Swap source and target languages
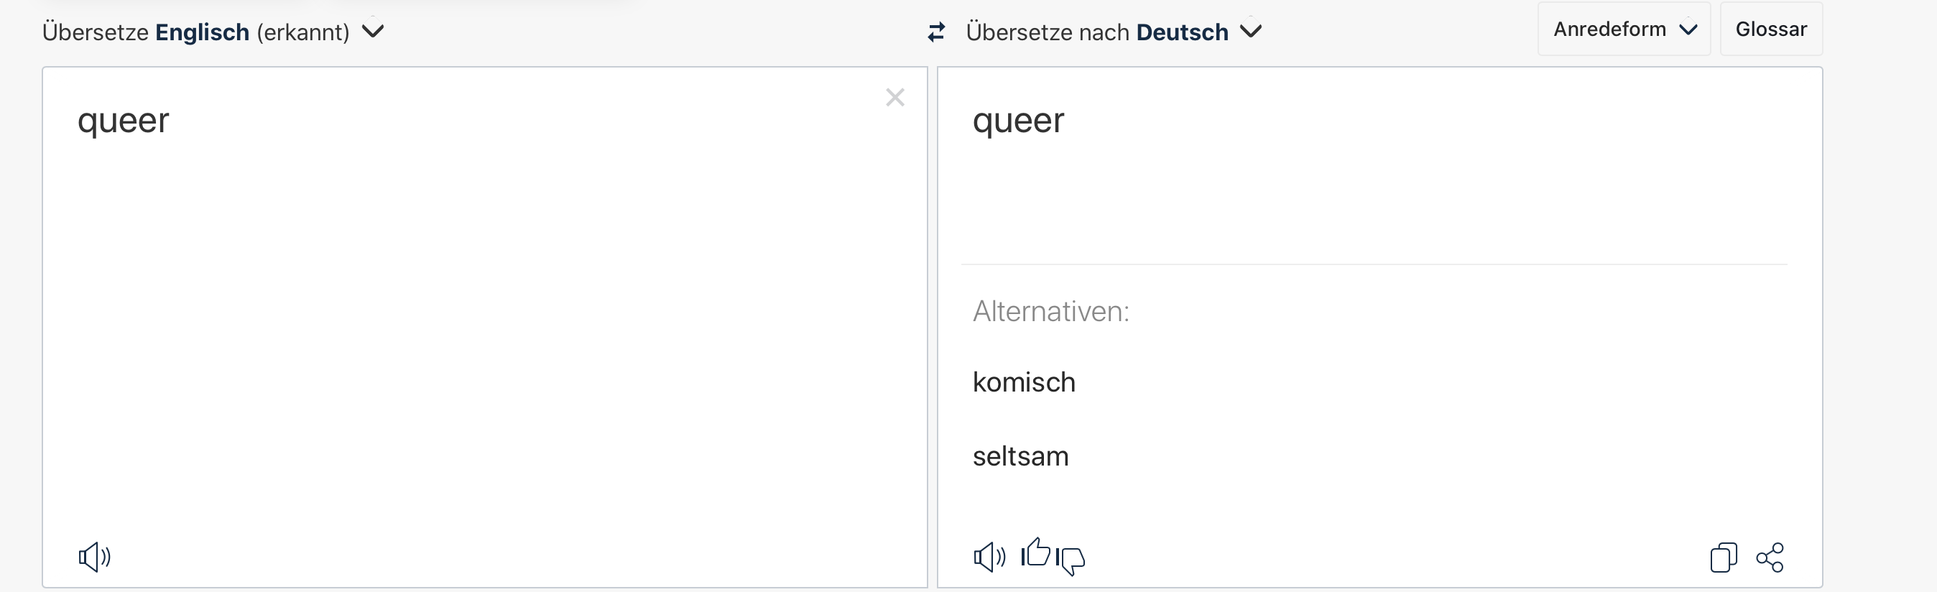 point(936,32)
